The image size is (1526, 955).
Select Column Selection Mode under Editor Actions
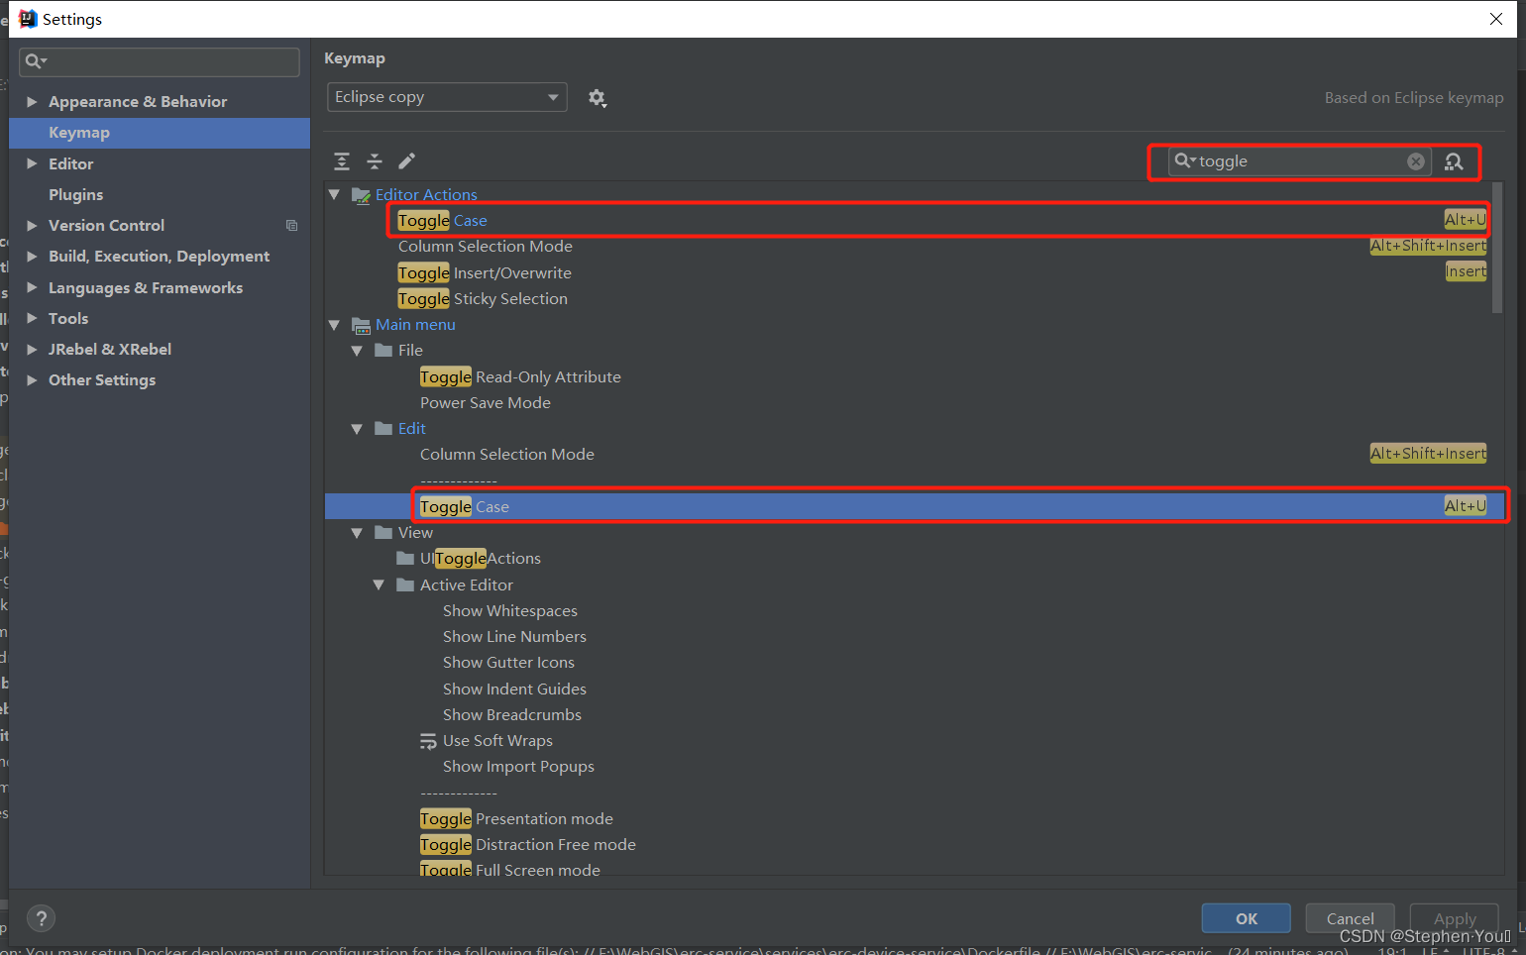[486, 247]
